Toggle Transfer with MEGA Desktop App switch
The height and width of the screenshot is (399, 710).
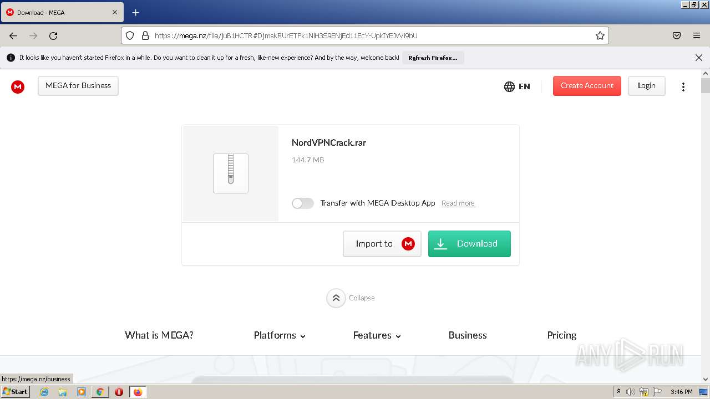tap(303, 203)
